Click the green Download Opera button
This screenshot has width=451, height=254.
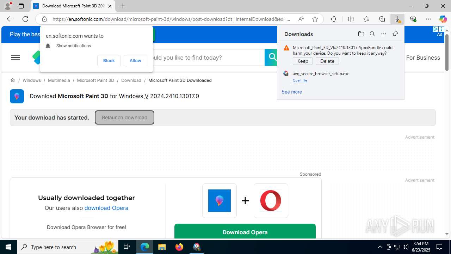(245, 232)
